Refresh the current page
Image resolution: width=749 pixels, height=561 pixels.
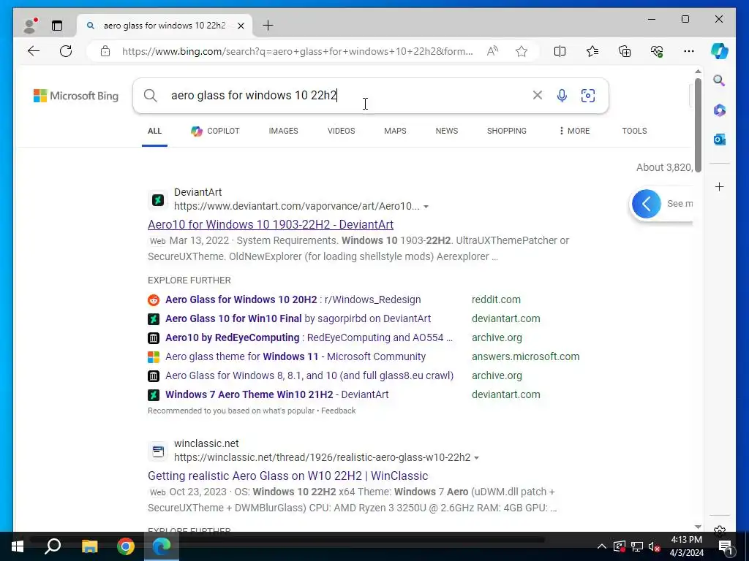(66, 51)
